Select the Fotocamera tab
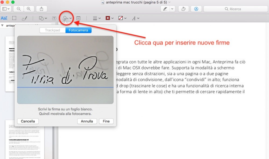 (x=78, y=30)
